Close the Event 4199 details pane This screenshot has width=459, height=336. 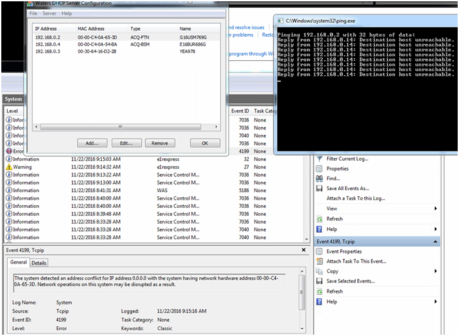pyautogui.click(x=304, y=250)
